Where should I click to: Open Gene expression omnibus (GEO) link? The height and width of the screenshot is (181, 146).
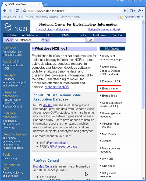111,105
